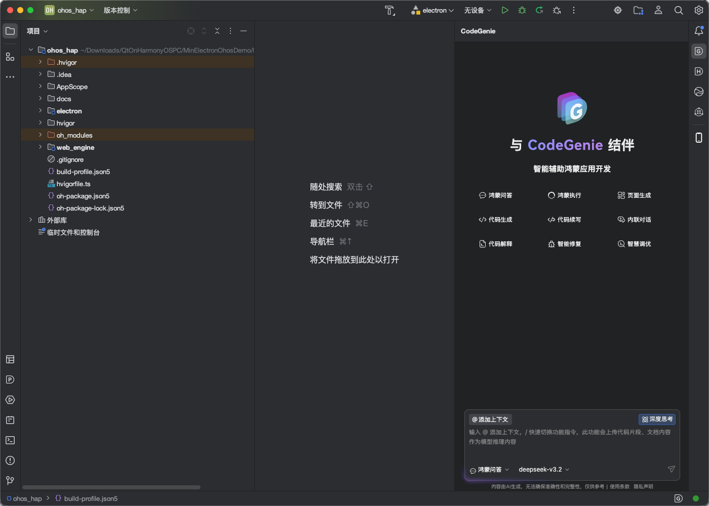Toggle the 深度思考 deep thinking option

click(x=657, y=419)
